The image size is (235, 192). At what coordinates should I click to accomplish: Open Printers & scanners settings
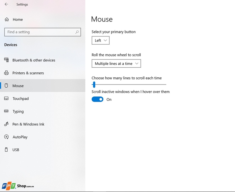[43, 73]
